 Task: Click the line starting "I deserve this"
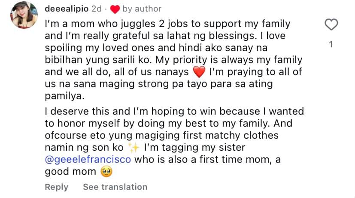[174, 112]
